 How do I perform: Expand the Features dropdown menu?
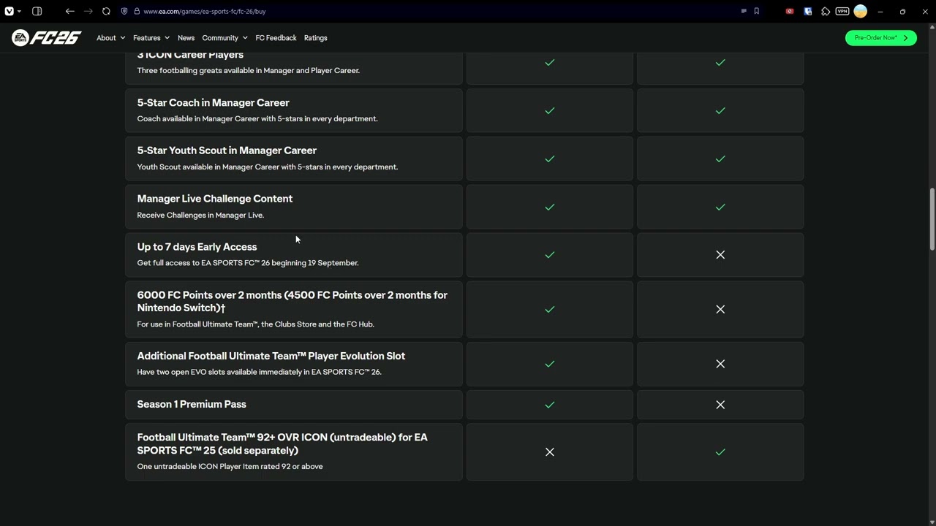click(x=151, y=38)
